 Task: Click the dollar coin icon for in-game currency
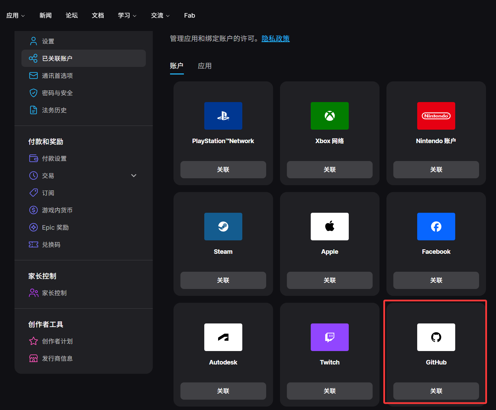[34, 210]
